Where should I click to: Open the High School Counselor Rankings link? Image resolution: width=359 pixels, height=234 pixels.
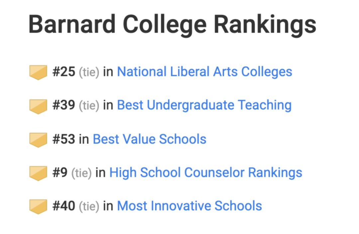pyautogui.click(x=206, y=173)
